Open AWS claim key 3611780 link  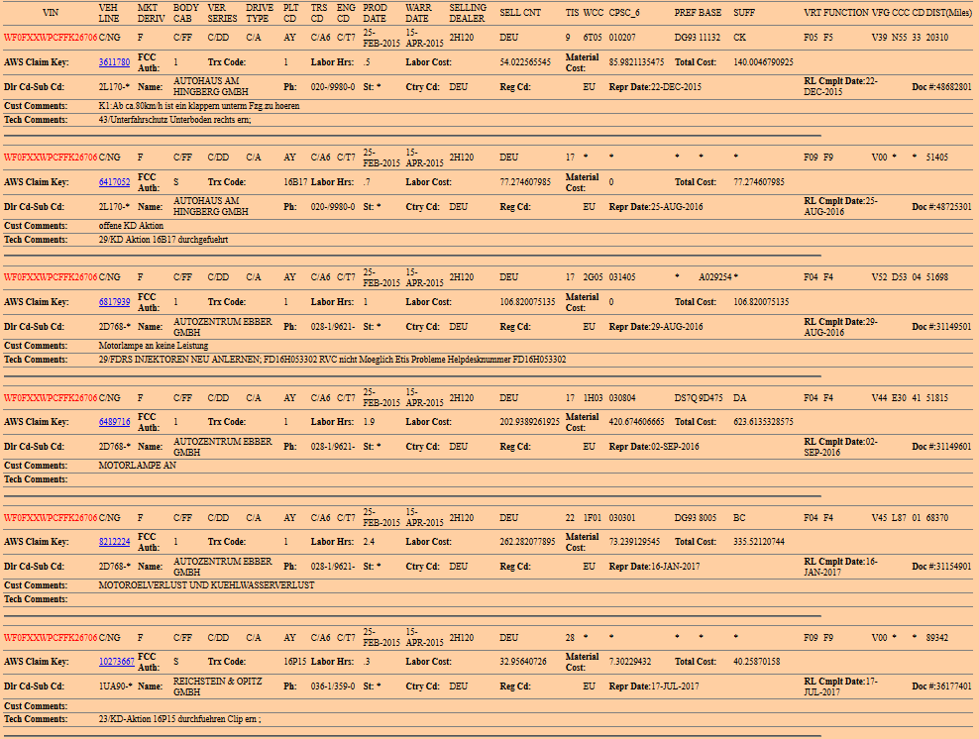(114, 62)
